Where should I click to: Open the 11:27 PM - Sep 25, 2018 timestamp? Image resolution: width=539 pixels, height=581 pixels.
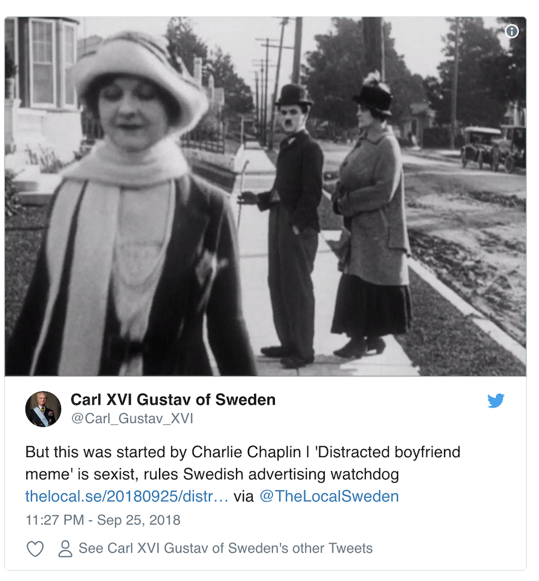[102, 520]
